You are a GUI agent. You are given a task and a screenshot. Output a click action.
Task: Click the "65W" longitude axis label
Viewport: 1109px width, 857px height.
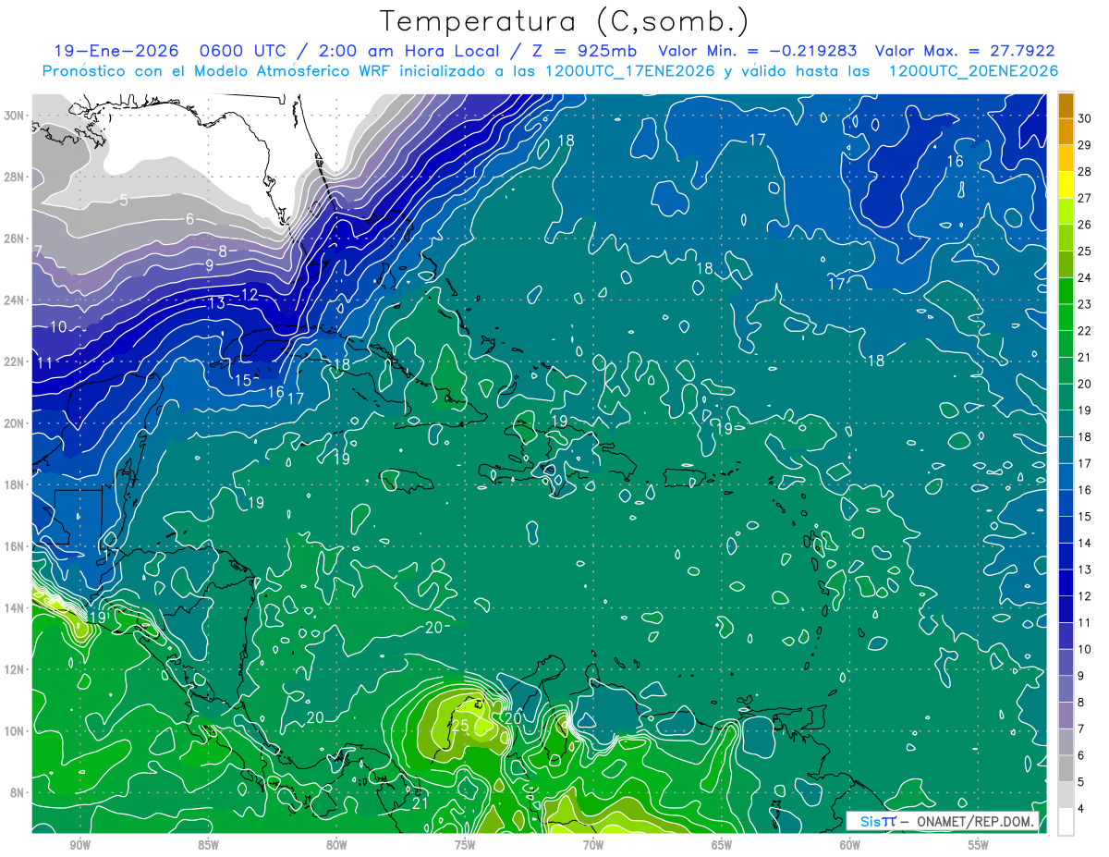tap(722, 845)
